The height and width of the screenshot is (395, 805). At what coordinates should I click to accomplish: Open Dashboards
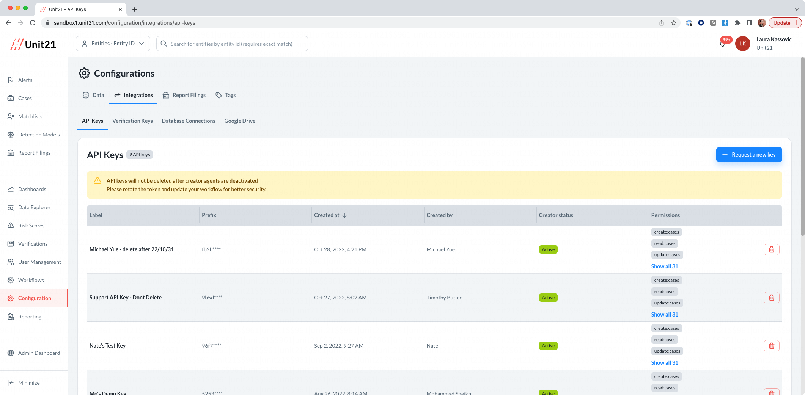(x=32, y=189)
